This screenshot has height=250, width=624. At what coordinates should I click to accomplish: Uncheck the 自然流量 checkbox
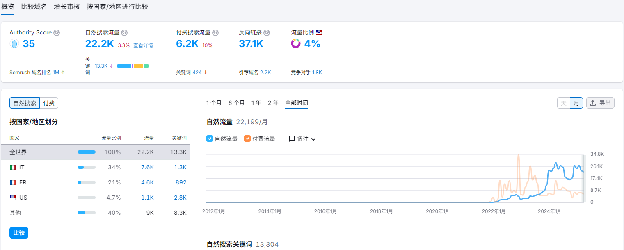210,139
